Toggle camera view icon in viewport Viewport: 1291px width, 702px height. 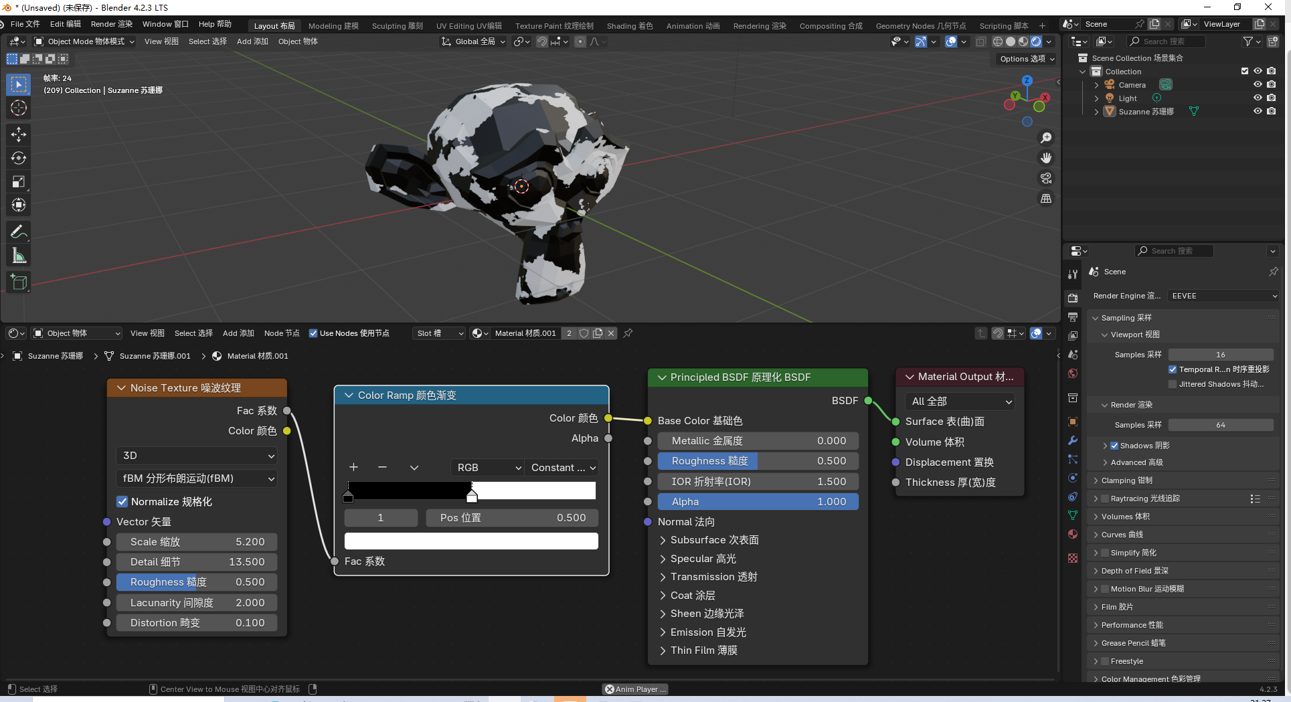[1046, 178]
